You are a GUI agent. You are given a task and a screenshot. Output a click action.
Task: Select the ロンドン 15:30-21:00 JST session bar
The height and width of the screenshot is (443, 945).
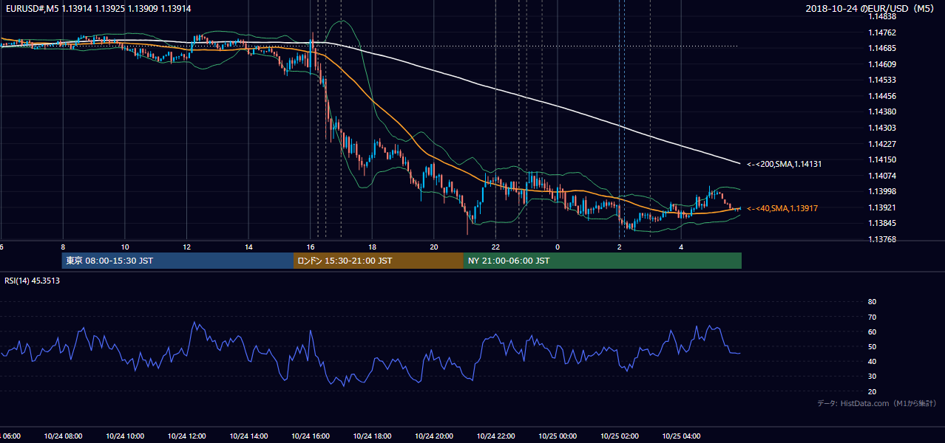click(x=379, y=261)
